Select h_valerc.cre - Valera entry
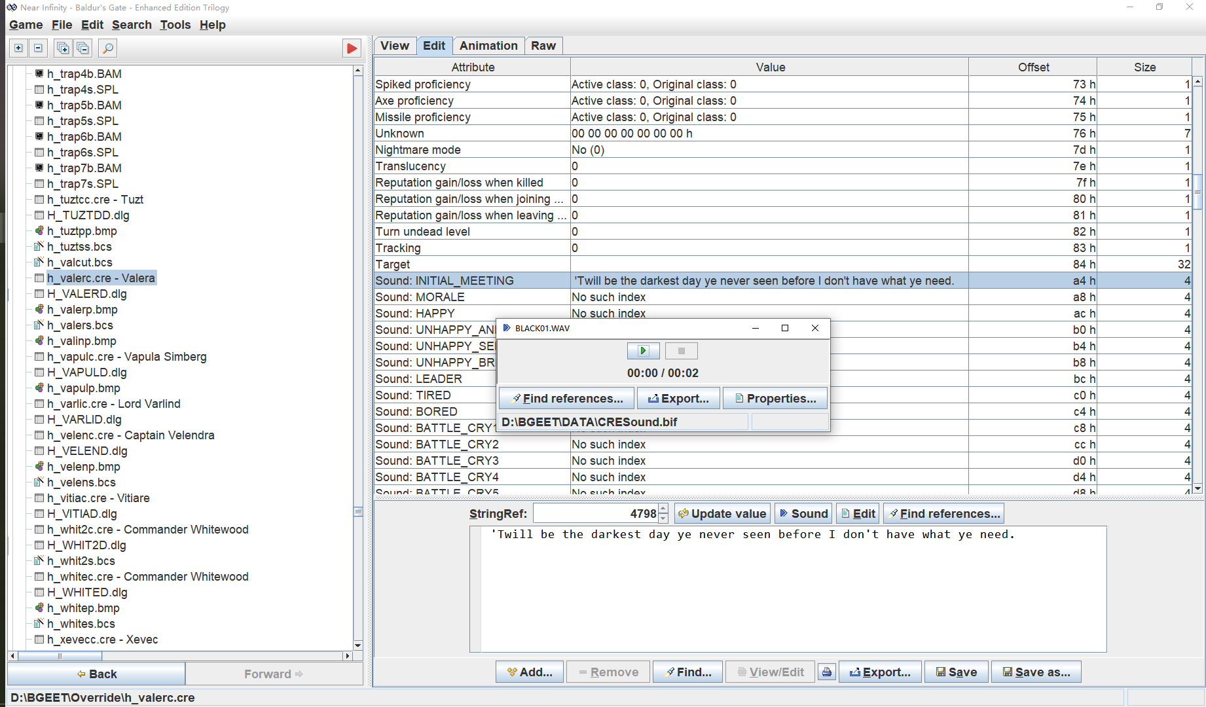Screen dimensions: 1206x707 click(101, 278)
